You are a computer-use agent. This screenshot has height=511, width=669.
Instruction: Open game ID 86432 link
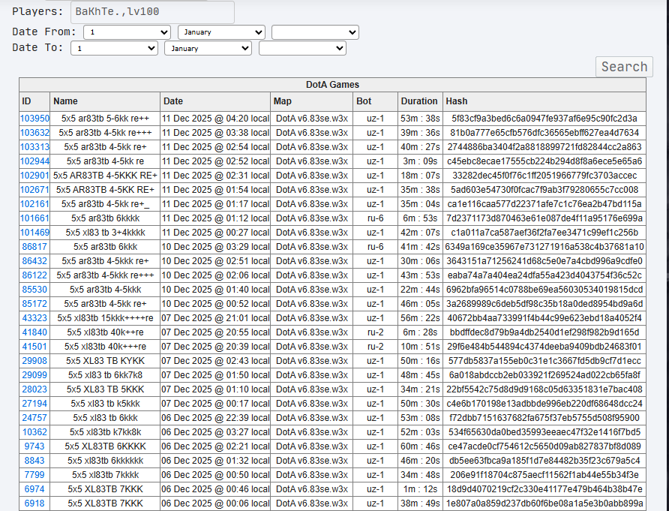click(x=34, y=261)
